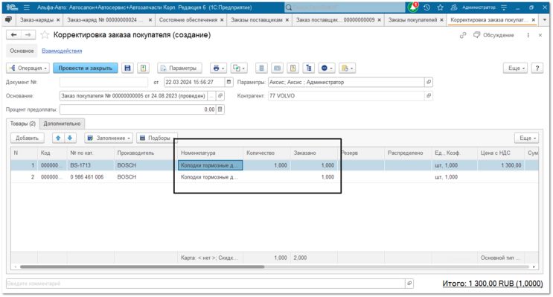Click the Номенклатура column header
This screenshot has width=553, height=297.
(x=210, y=153)
